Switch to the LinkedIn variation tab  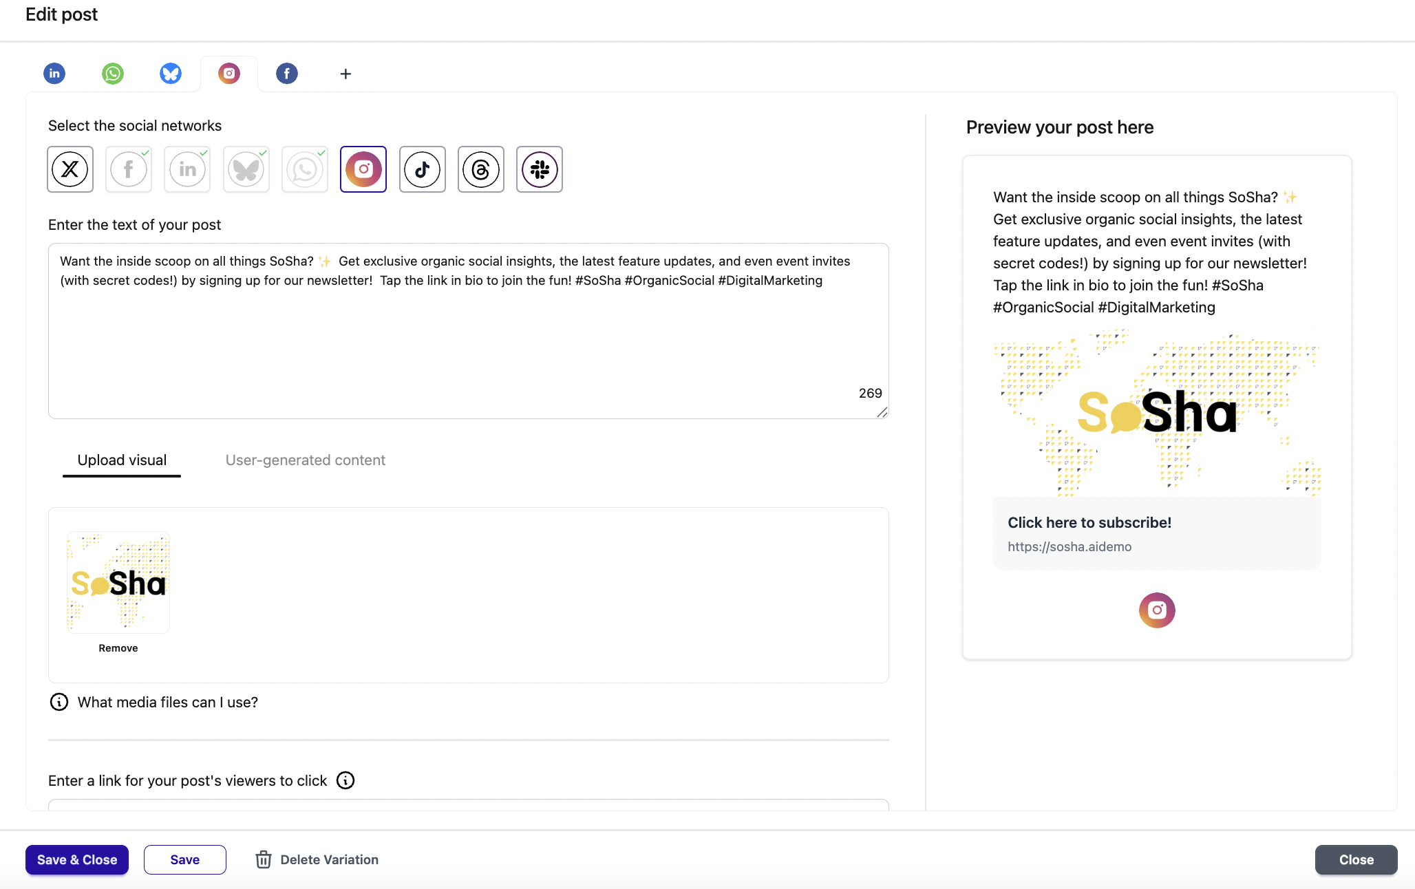pos(54,73)
